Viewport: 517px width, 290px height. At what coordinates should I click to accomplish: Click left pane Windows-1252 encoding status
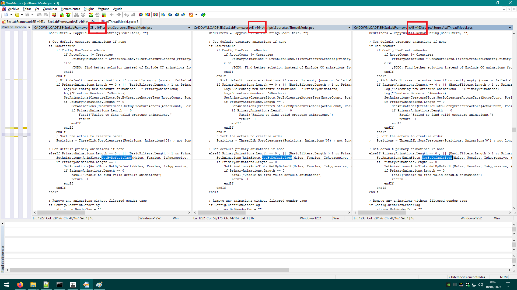click(x=150, y=218)
